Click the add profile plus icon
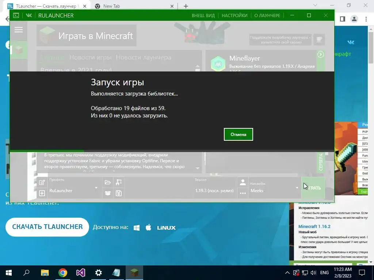The width and height of the screenshot is (374, 280). pyautogui.click(x=42, y=193)
